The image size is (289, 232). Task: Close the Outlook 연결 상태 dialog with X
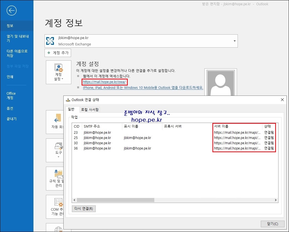[282, 100]
